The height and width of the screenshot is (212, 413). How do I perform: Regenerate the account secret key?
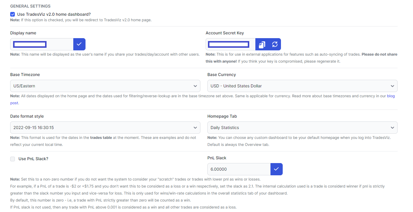pyautogui.click(x=275, y=44)
